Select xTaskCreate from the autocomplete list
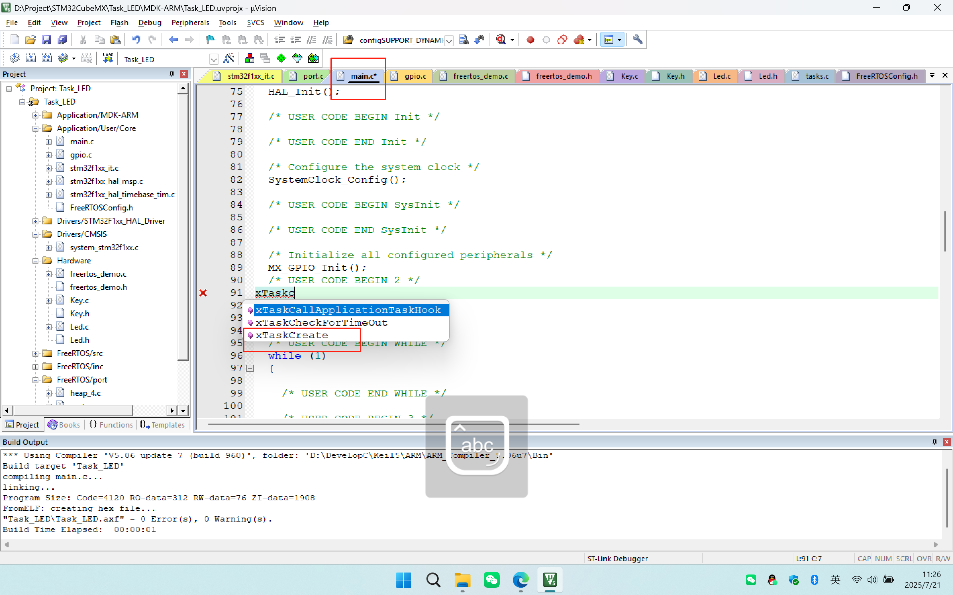Viewport: 953px width, 595px height. (x=292, y=335)
